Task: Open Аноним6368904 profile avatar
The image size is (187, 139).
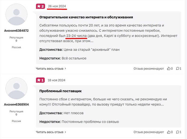Action: pyautogui.click(x=17, y=88)
